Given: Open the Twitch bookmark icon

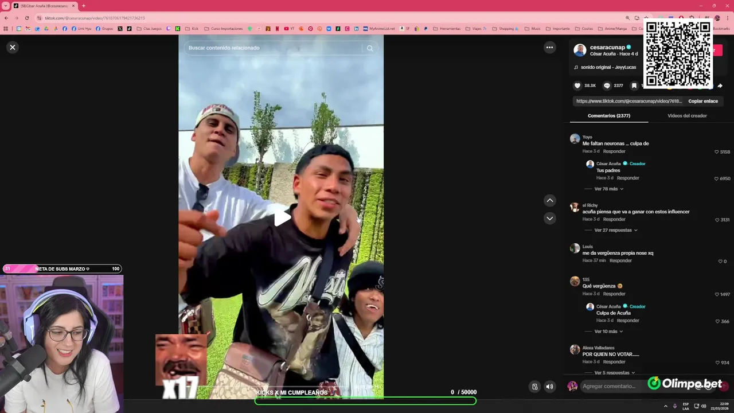Looking at the screenshot, I should click(x=169, y=29).
